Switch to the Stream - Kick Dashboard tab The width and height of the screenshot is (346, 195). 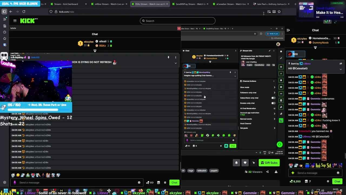click(66, 4)
